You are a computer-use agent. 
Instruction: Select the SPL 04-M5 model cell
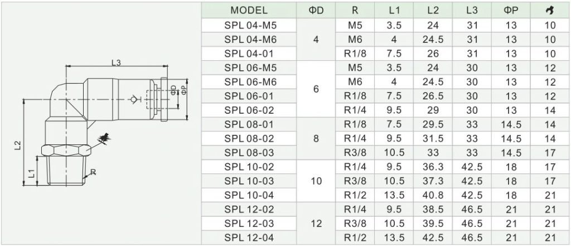(249, 26)
